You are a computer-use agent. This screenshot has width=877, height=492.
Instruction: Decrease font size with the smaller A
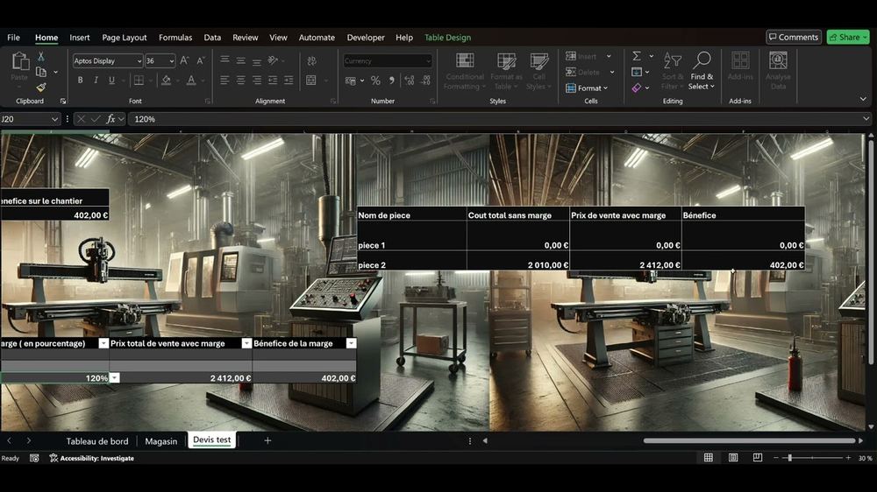[x=200, y=60]
